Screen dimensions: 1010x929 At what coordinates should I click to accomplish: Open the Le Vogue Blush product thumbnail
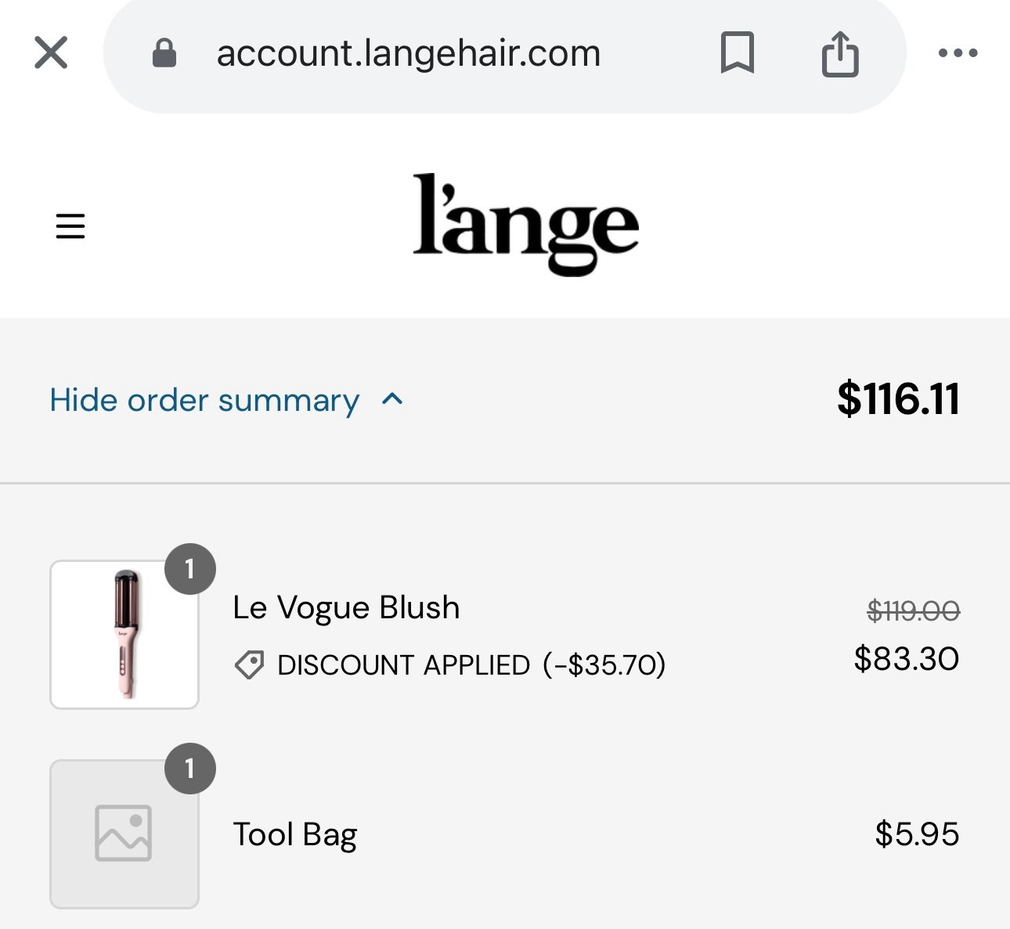124,635
